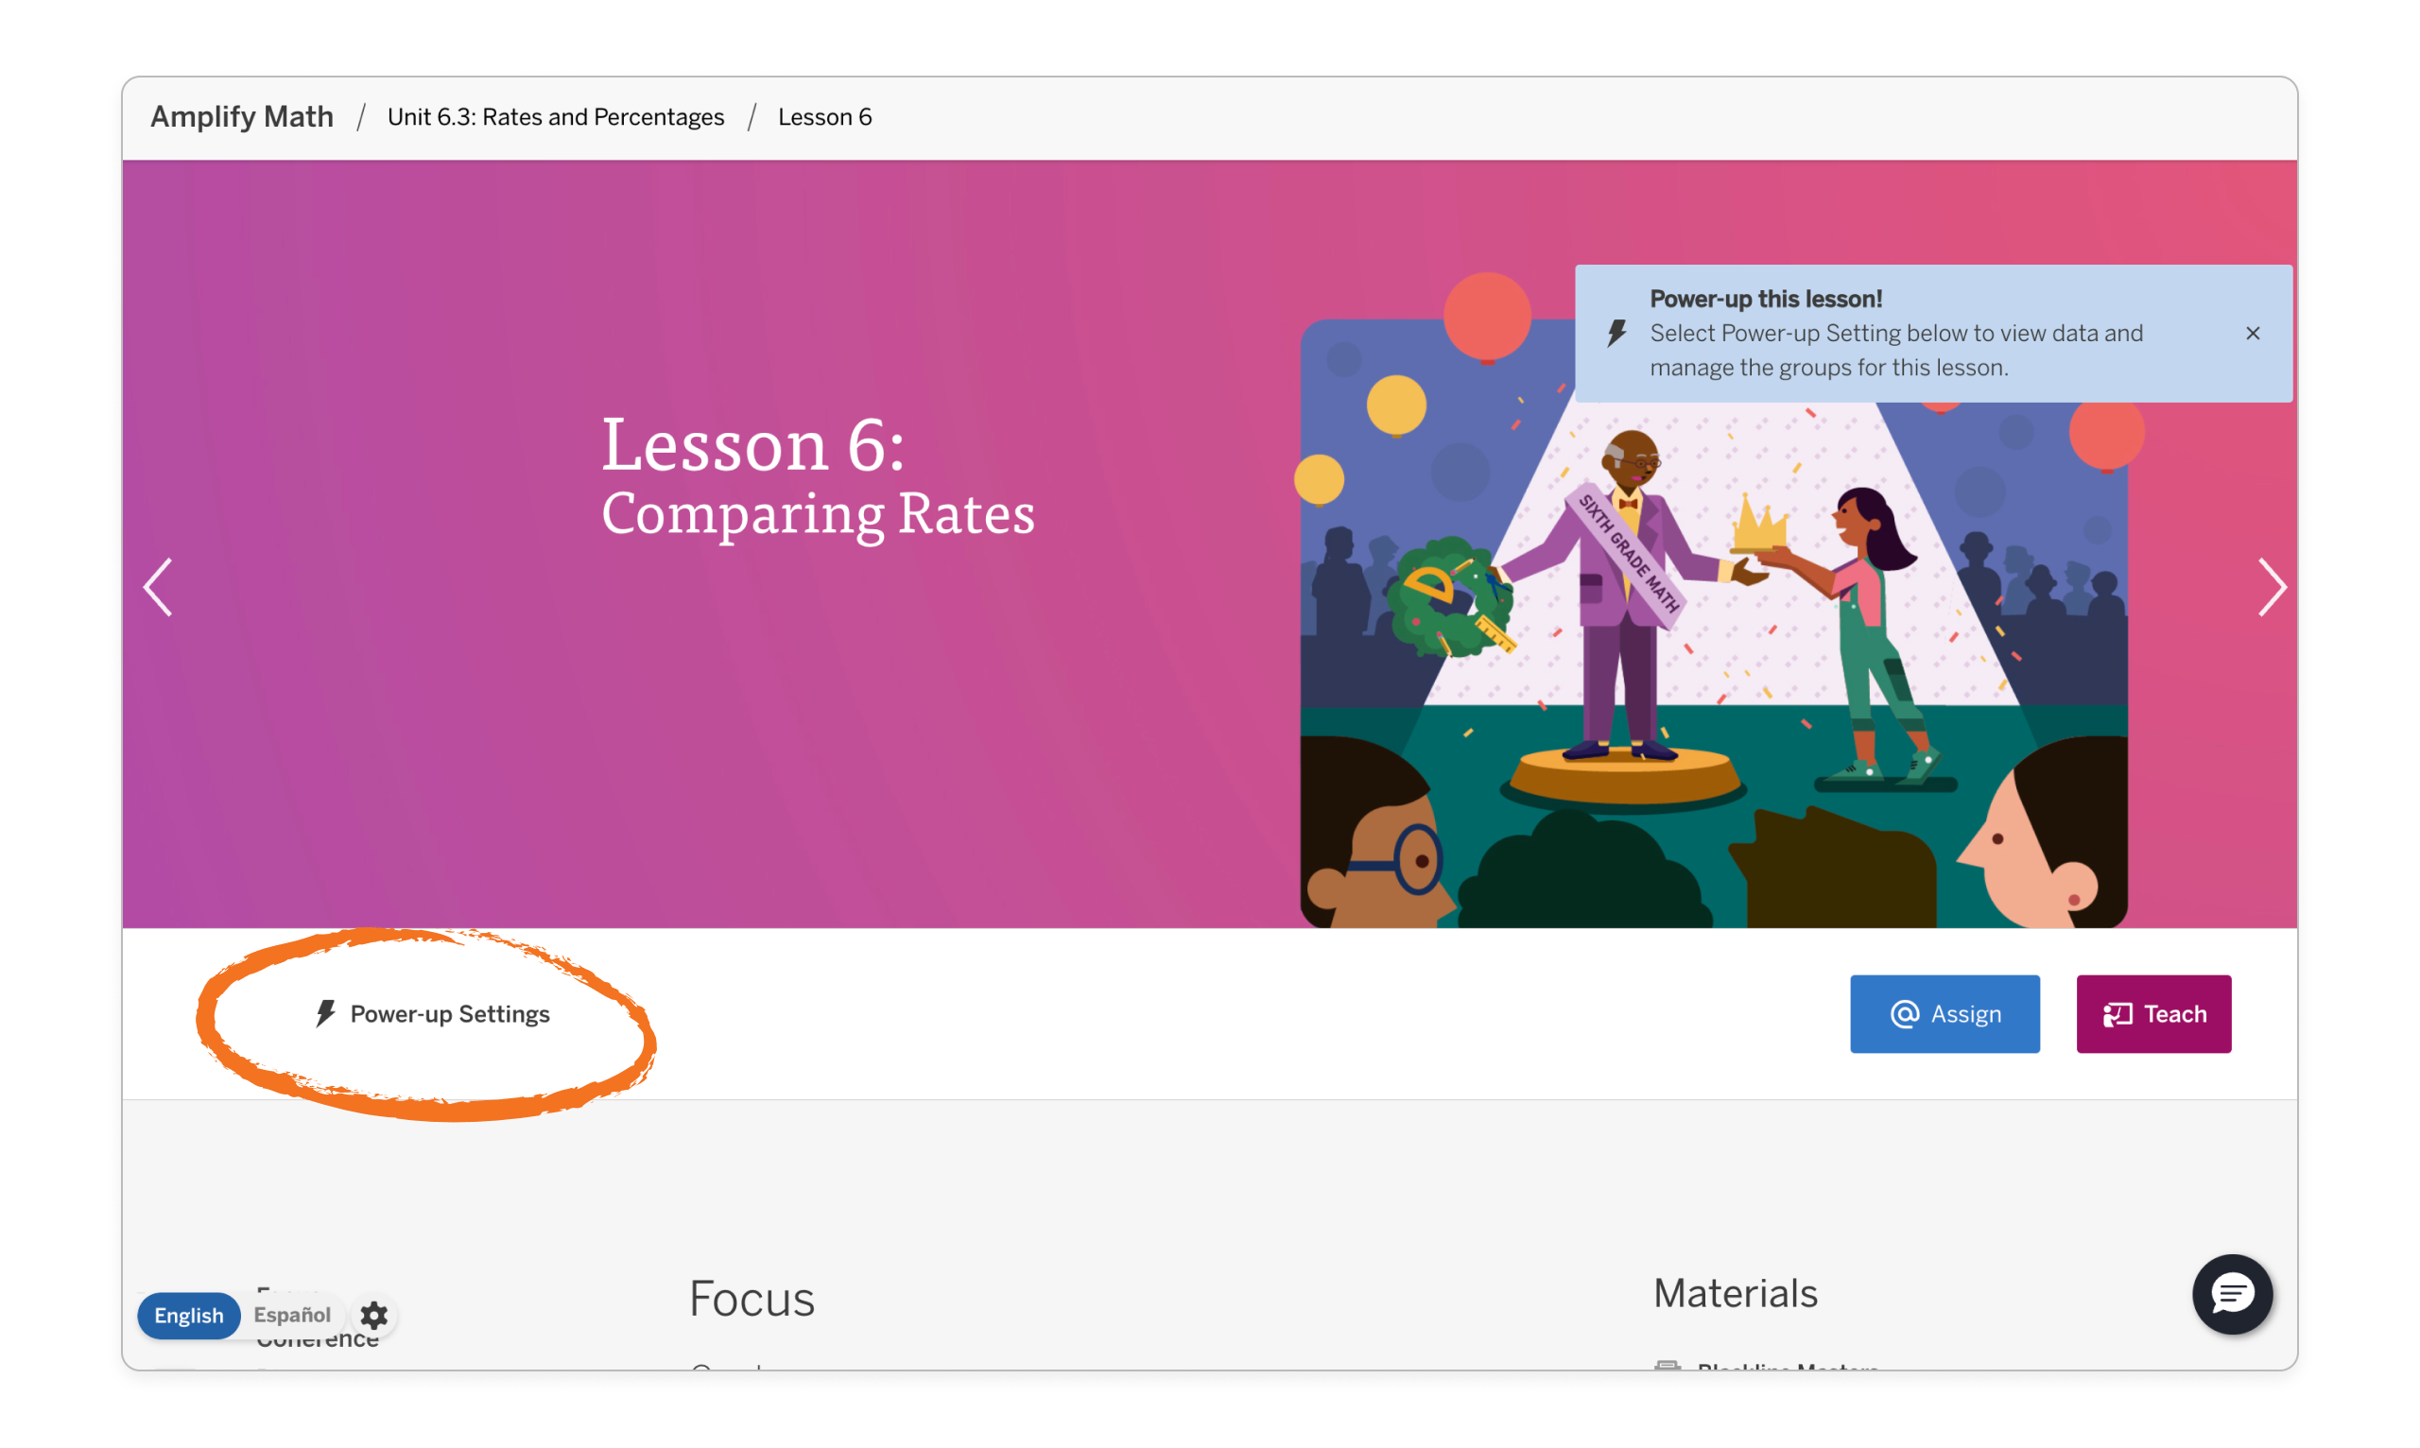The height and width of the screenshot is (1448, 2420).
Task: Start the lesson with Teach button
Action: [2152, 1014]
